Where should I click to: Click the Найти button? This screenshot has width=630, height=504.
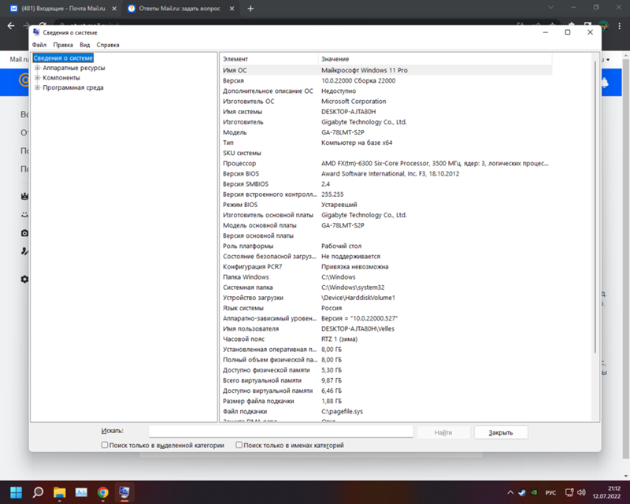443,432
